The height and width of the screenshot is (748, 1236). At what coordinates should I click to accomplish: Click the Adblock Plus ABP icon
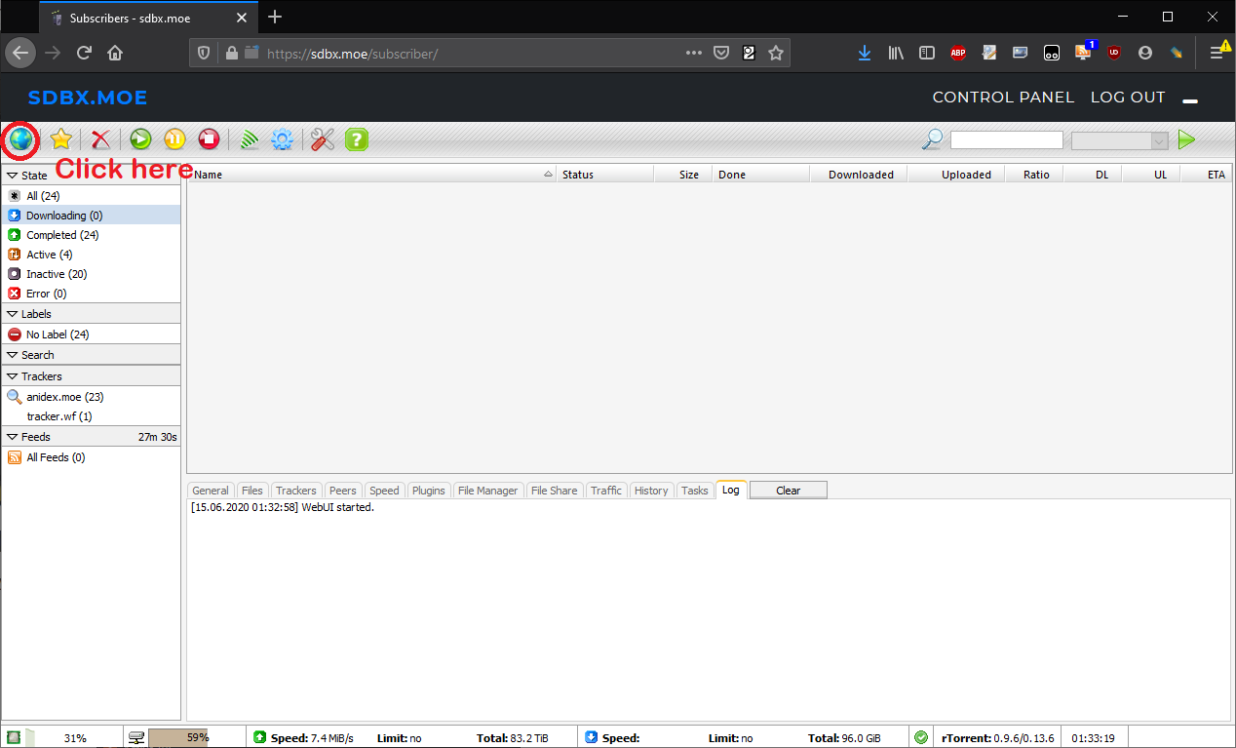(x=958, y=54)
